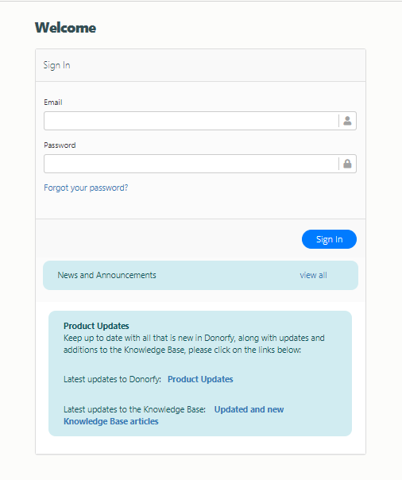
Task: Click the 'Keep up to date' description paragraph
Action: 194,344
